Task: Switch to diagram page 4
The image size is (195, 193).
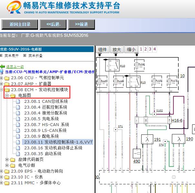Action: [x=154, y=49]
